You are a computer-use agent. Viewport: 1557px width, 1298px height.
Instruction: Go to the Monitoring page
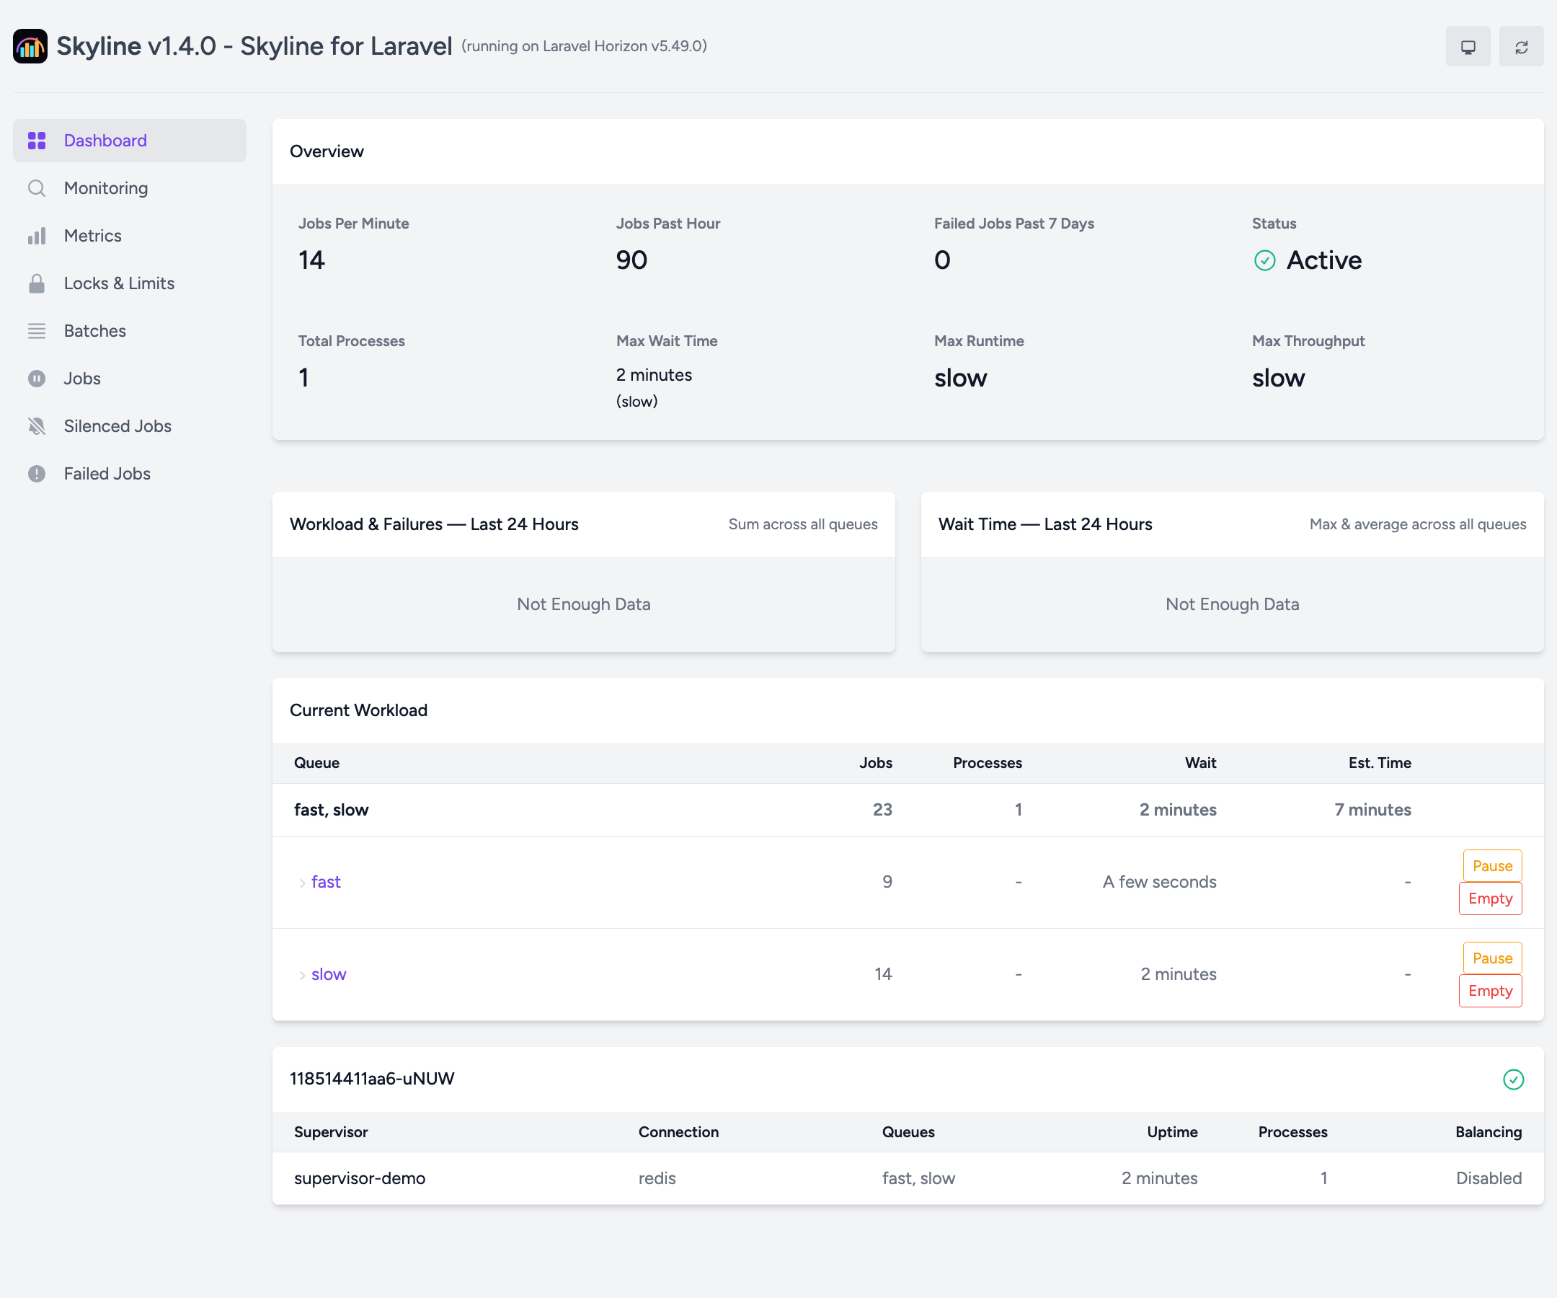pos(130,188)
